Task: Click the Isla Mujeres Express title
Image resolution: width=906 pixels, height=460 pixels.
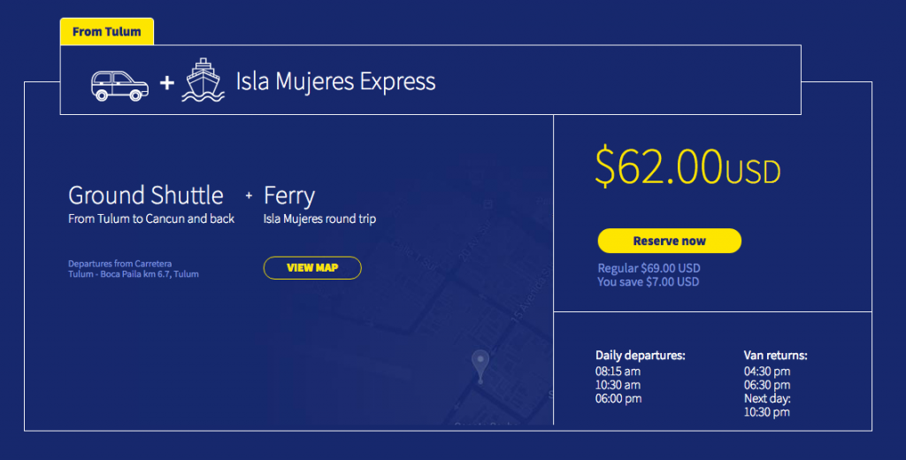Action: 335,82
